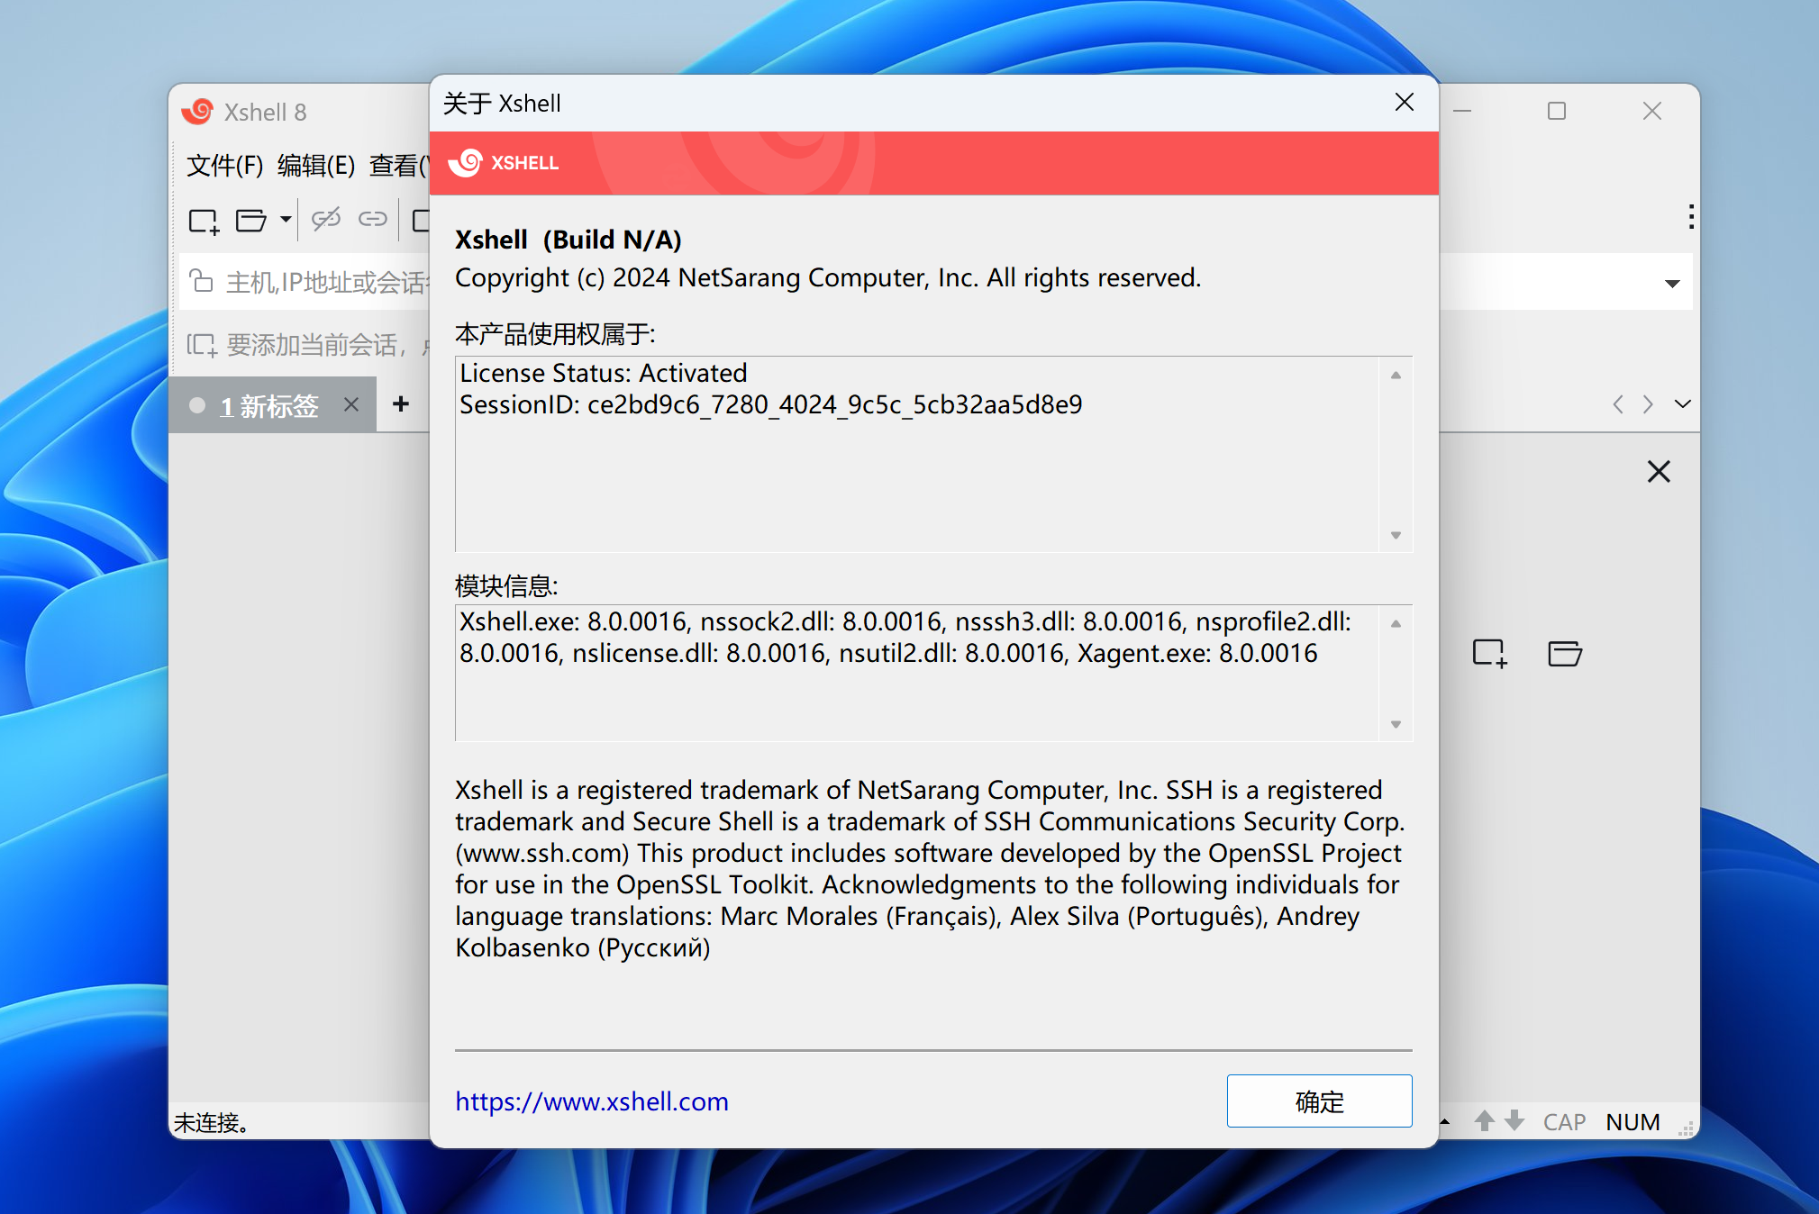This screenshot has height=1214, width=1819.
Task: Click the module version info text
Action: point(905,638)
